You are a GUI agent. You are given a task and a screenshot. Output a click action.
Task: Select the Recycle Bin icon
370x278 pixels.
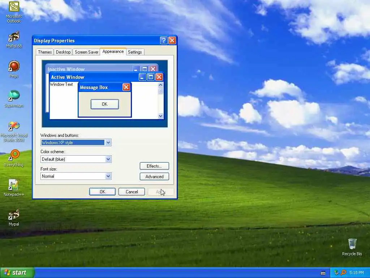coord(352,247)
